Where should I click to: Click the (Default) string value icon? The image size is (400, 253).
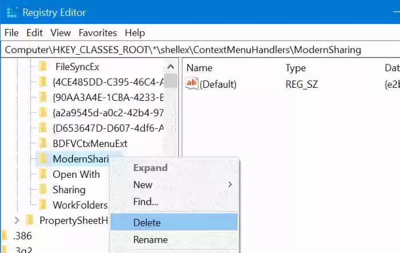192,84
